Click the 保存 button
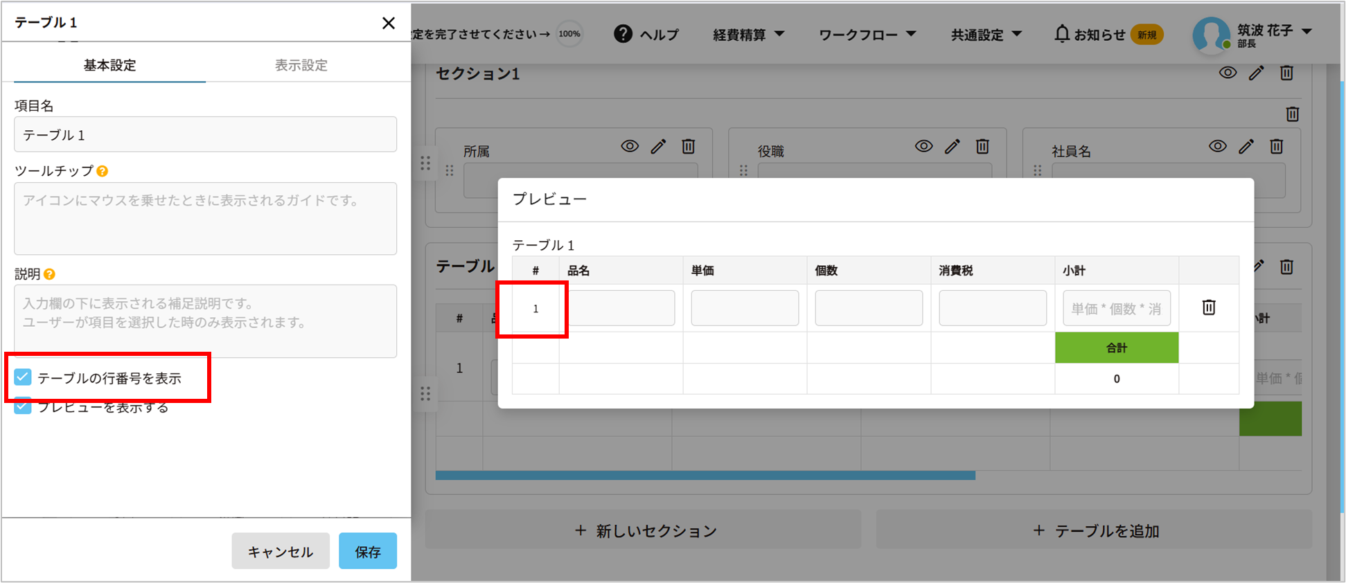Screen dimensions: 1346x583 (367, 551)
